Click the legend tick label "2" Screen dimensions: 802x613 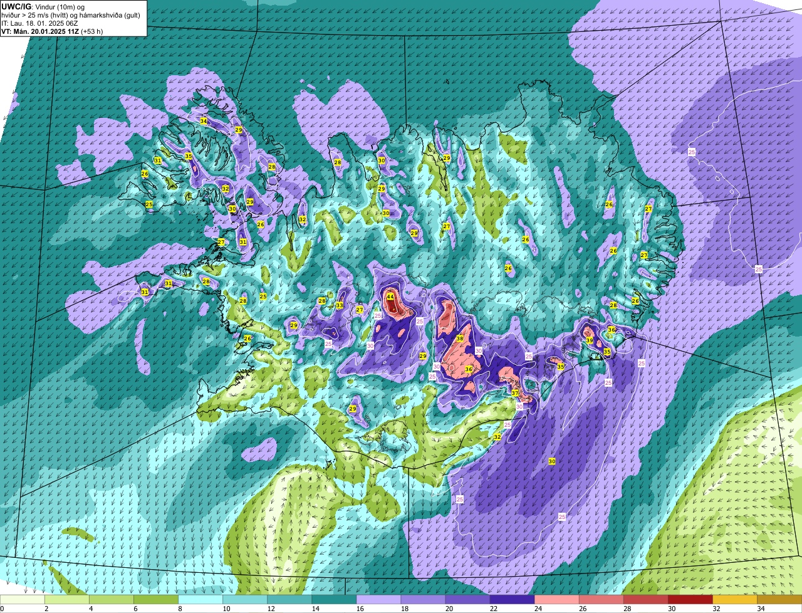[x=46, y=609]
